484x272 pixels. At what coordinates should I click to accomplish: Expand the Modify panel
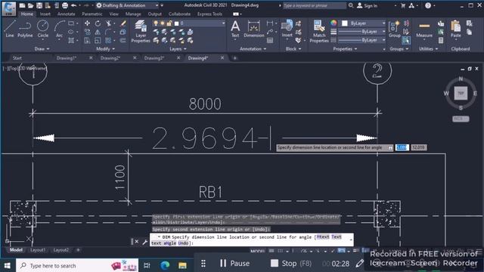click(105, 48)
